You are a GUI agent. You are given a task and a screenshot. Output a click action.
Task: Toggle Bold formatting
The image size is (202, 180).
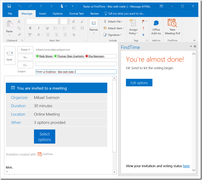pos(30,28)
